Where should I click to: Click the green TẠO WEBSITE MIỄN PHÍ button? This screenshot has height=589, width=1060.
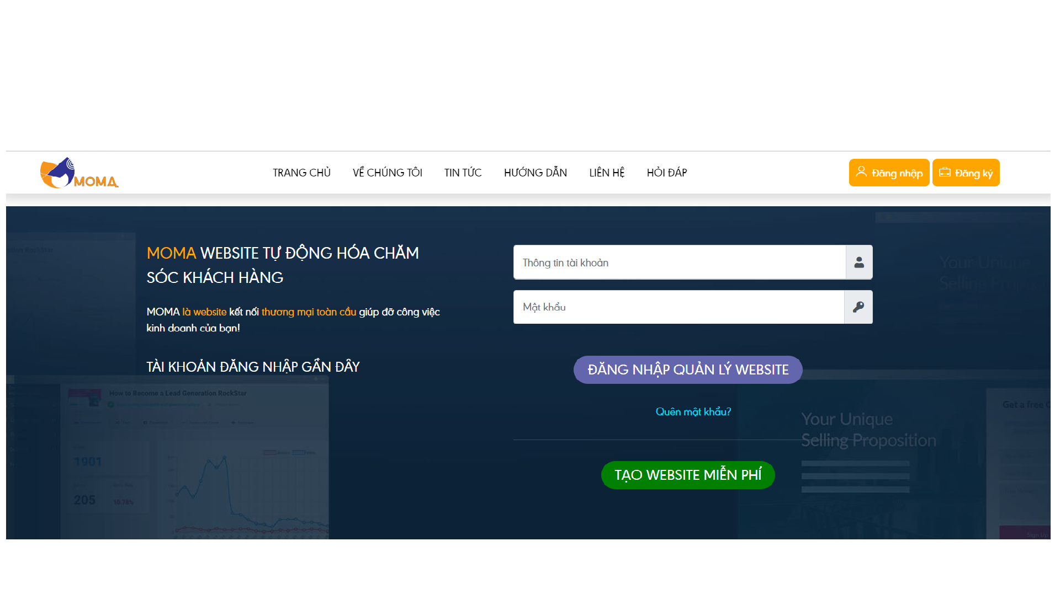click(x=688, y=475)
